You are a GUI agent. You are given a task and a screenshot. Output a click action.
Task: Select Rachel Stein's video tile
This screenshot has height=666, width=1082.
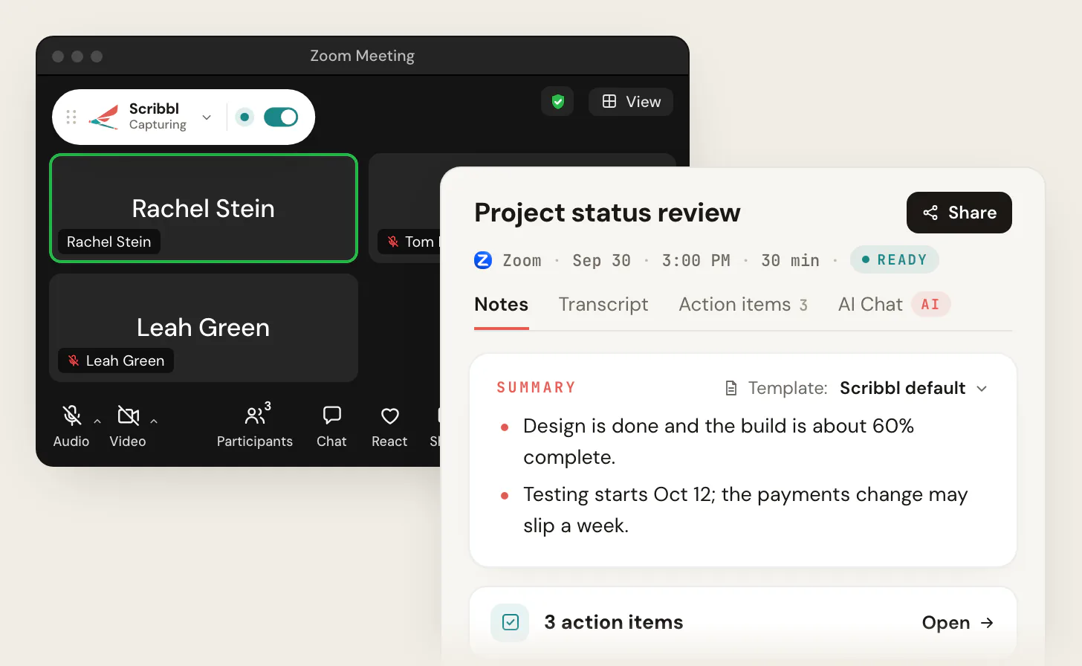(204, 208)
